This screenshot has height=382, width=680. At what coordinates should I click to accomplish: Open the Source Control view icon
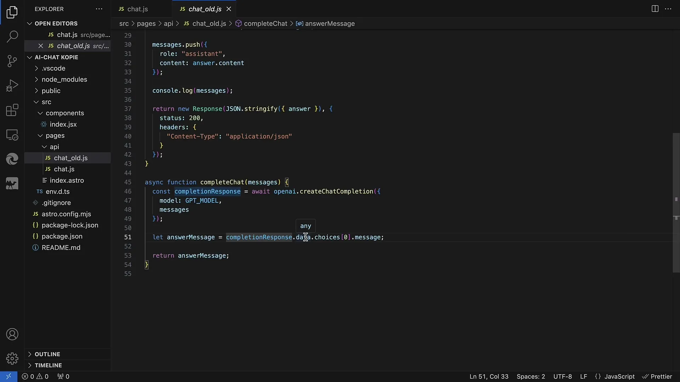12,61
